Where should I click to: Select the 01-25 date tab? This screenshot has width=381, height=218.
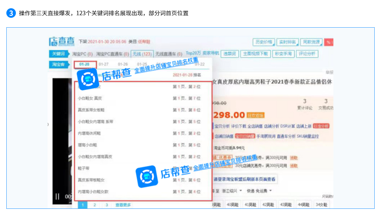point(142,64)
